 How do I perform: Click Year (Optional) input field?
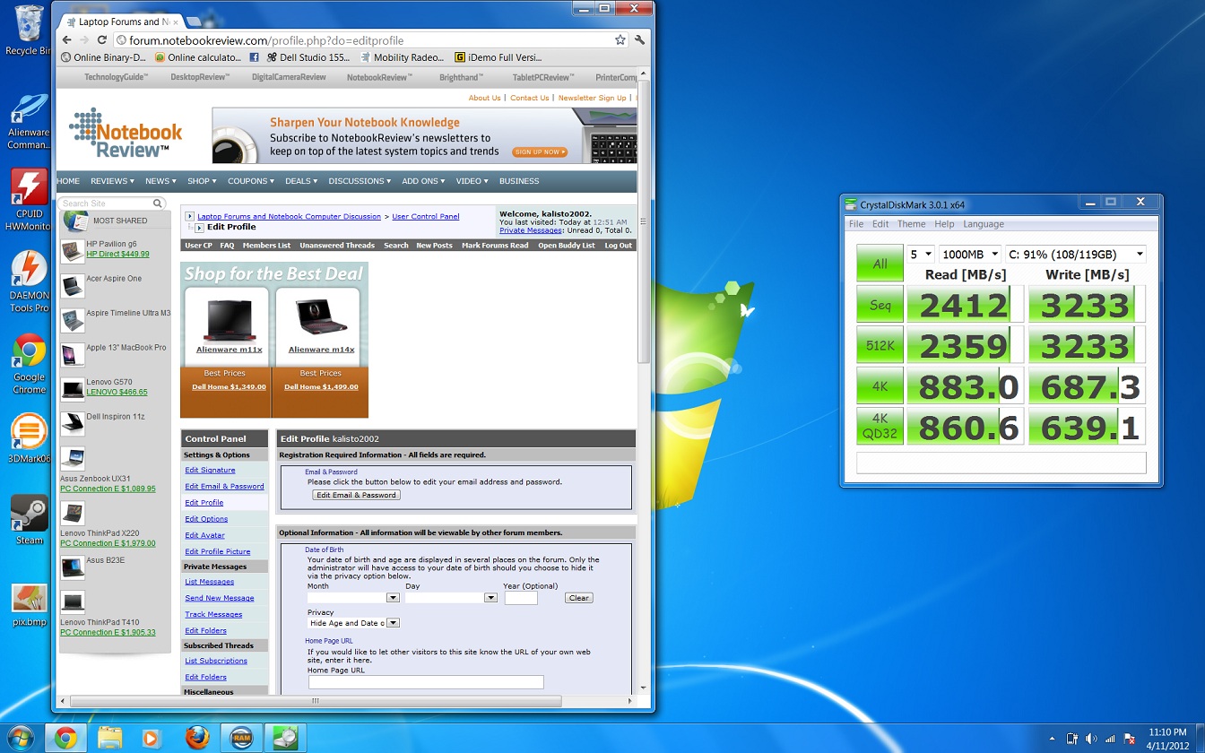(521, 598)
